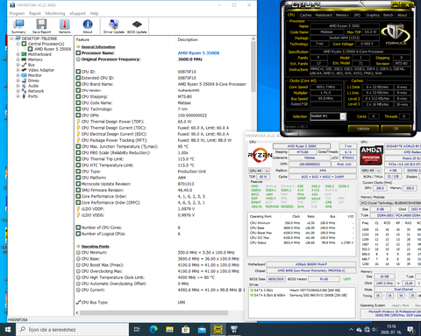Click the Ryzen logo in summary window
Screen dimensions: 421x336
(260, 156)
